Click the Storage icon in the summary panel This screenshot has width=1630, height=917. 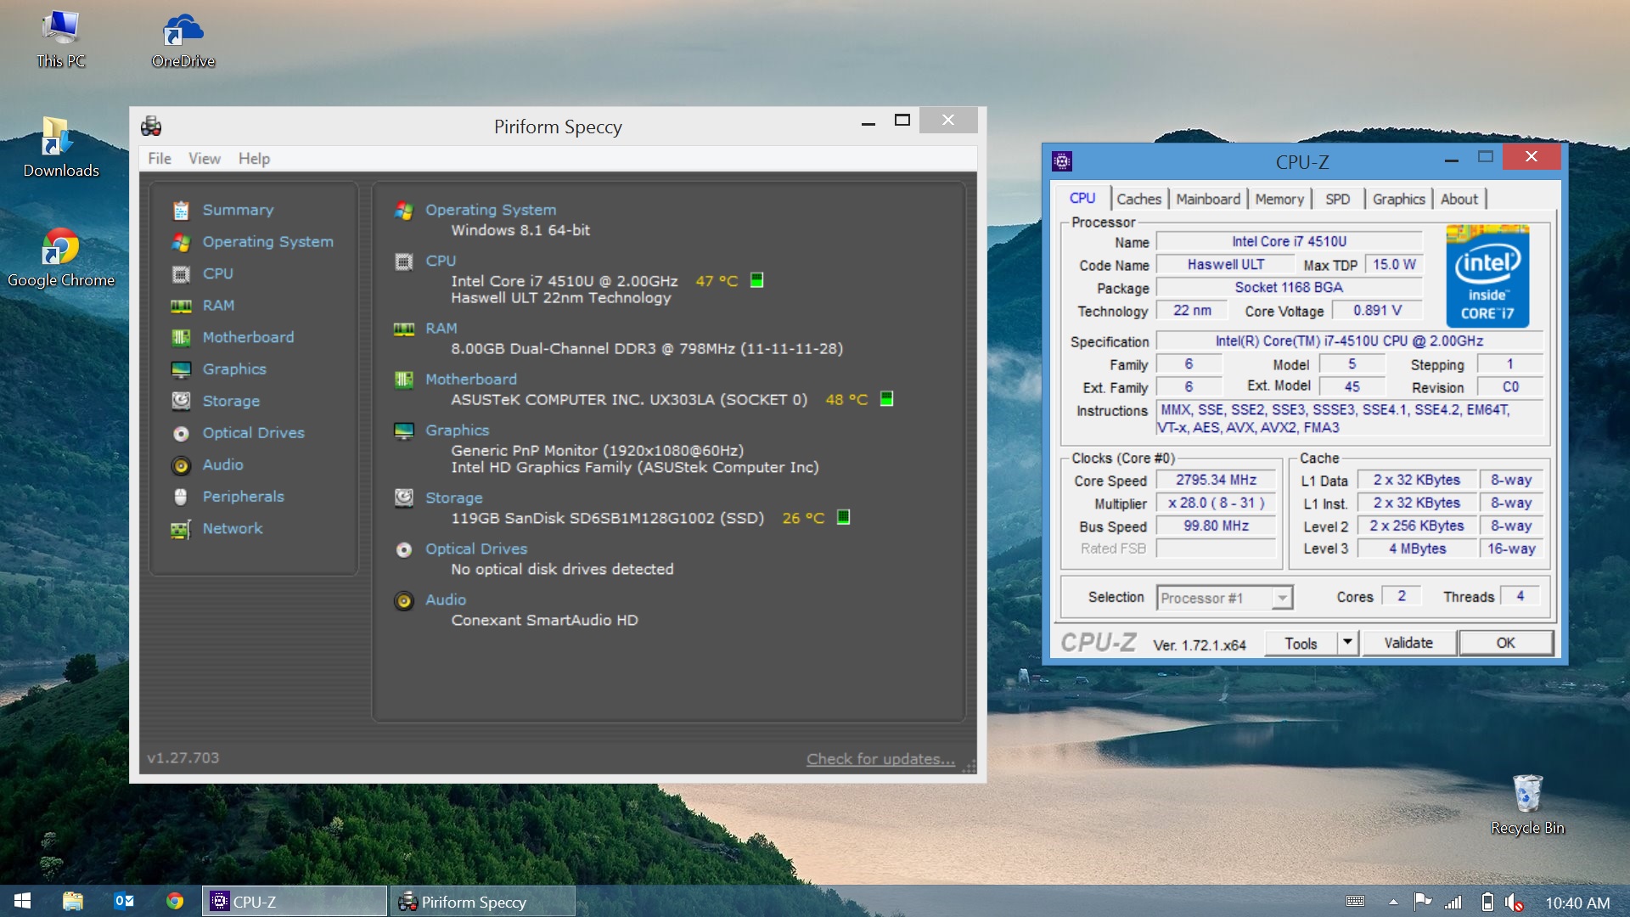(404, 498)
